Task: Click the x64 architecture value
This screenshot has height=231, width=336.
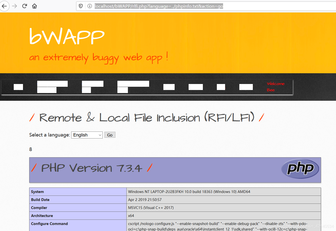Action: pyautogui.click(x=131, y=216)
